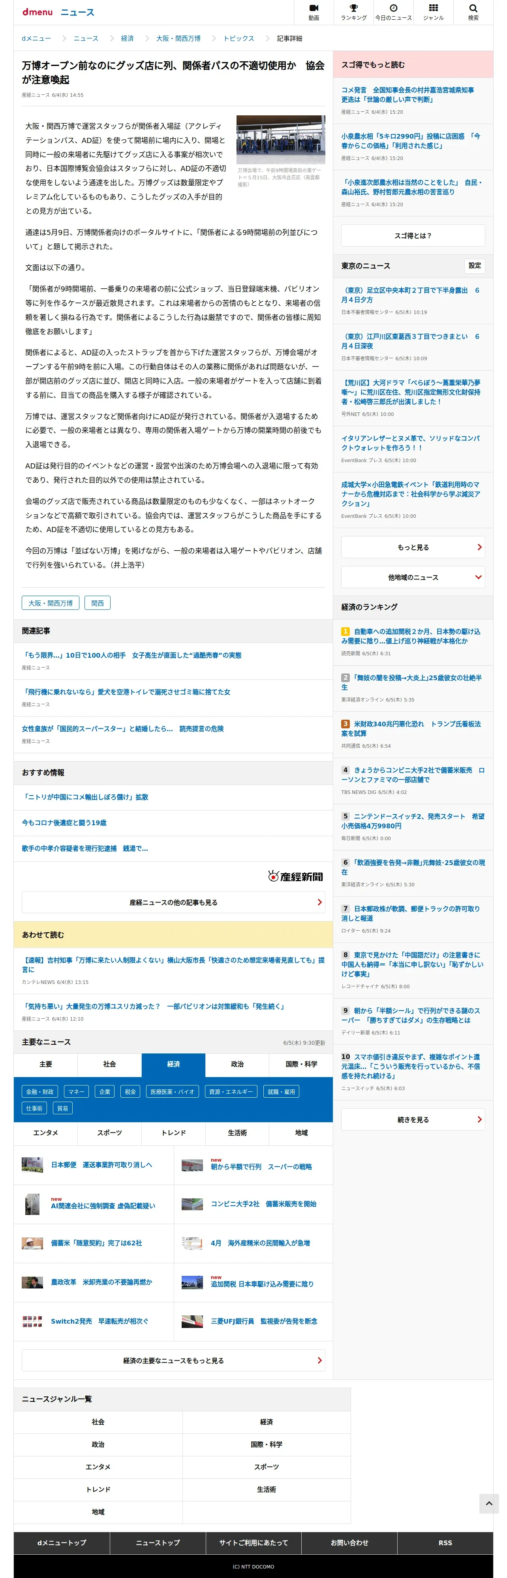Image resolution: width=507 pixels, height=1578 pixels.
Task: Select the 主要 news tab
Action: point(45,1065)
